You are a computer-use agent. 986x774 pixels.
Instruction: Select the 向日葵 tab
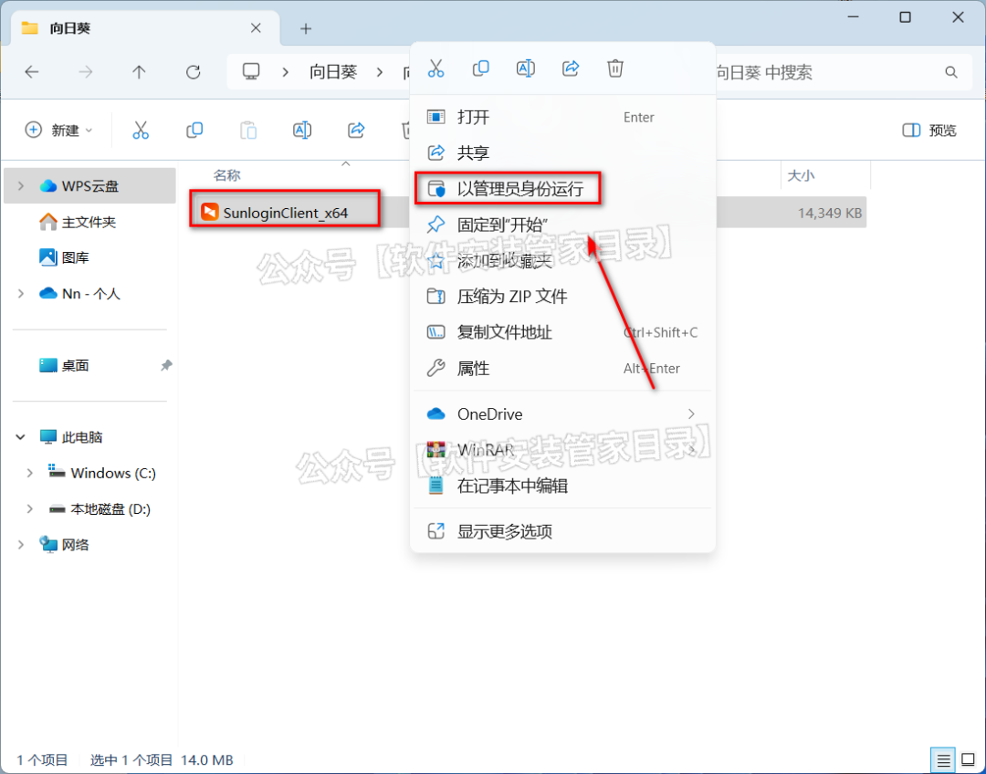click(145, 28)
